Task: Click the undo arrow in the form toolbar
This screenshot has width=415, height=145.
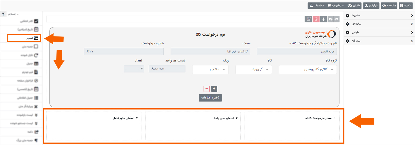Action: point(330,19)
